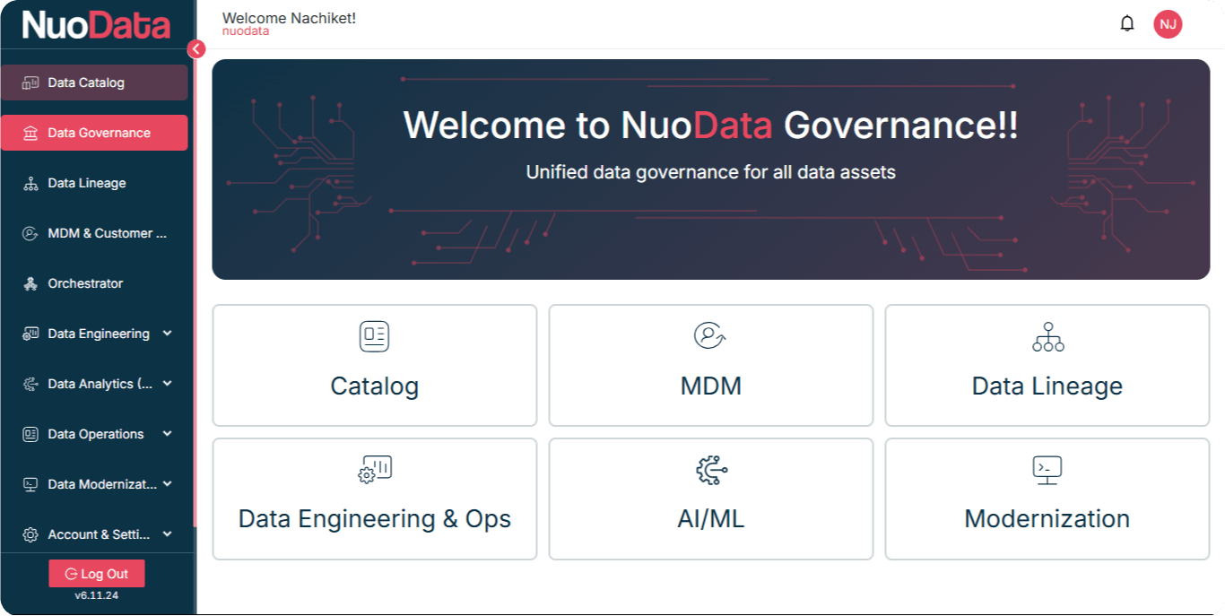Image resolution: width=1225 pixels, height=616 pixels.
Task: Click the Data Governance bank icon
Action: 30,133
